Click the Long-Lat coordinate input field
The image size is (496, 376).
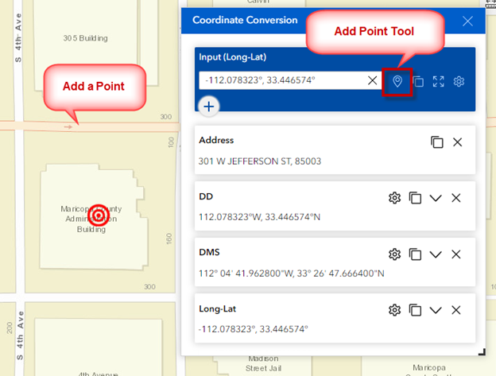click(281, 80)
